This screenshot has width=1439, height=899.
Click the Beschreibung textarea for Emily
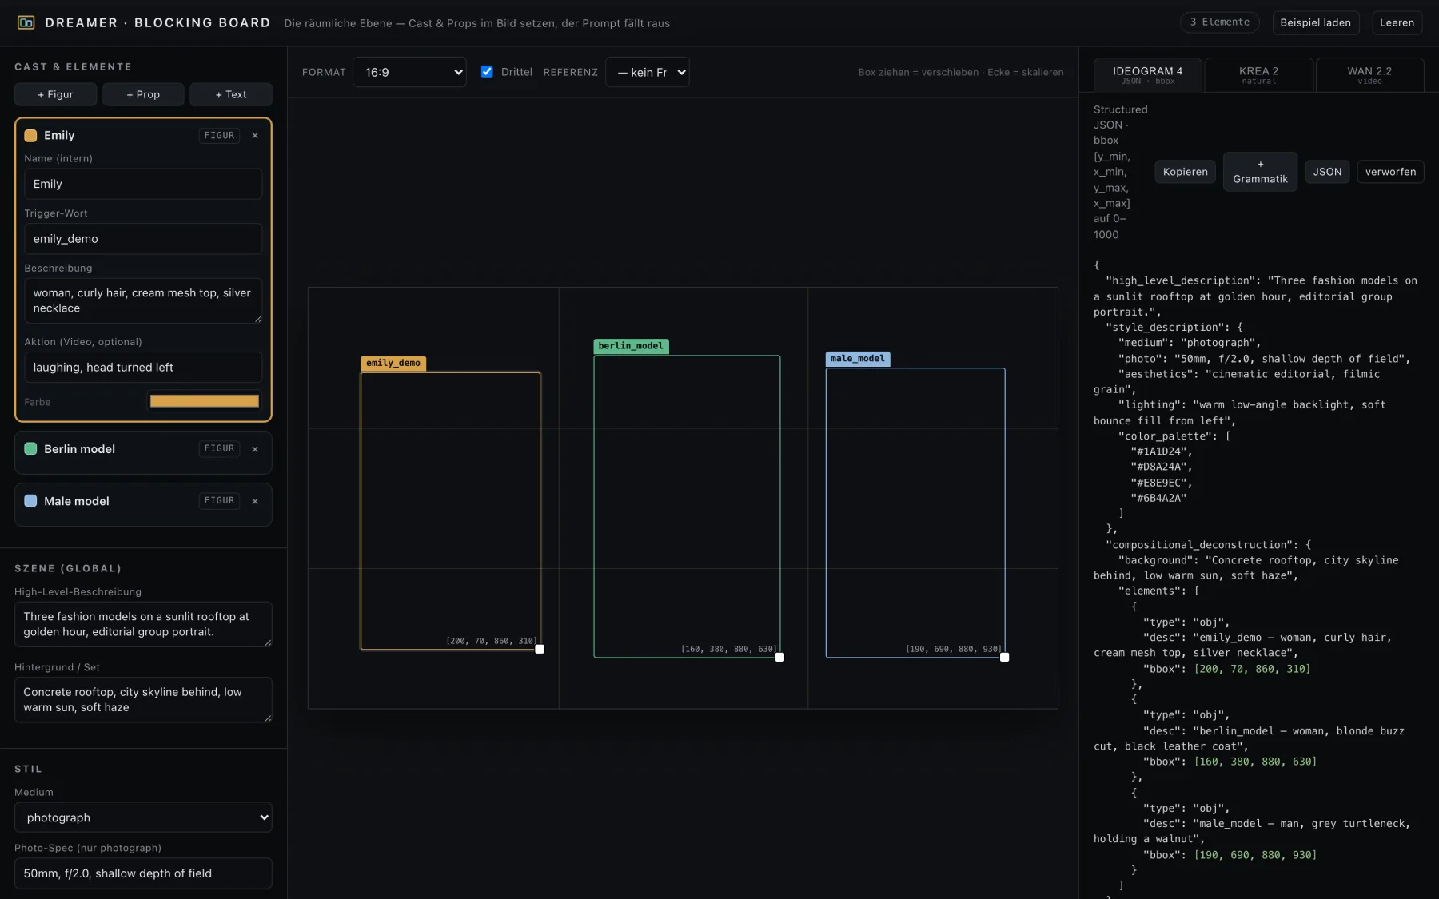point(143,300)
